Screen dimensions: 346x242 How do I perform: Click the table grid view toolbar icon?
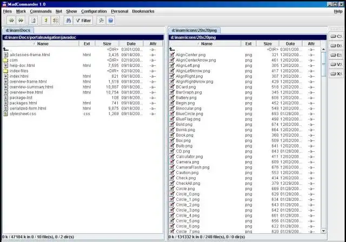click(55, 21)
